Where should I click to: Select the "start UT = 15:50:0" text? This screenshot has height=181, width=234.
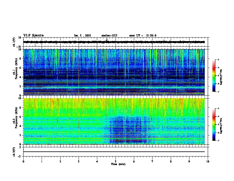[143, 35]
